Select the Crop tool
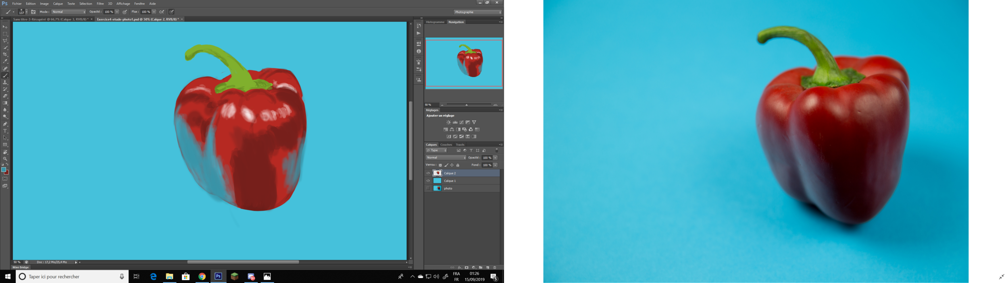The width and height of the screenshot is (1008, 283). 5,54
